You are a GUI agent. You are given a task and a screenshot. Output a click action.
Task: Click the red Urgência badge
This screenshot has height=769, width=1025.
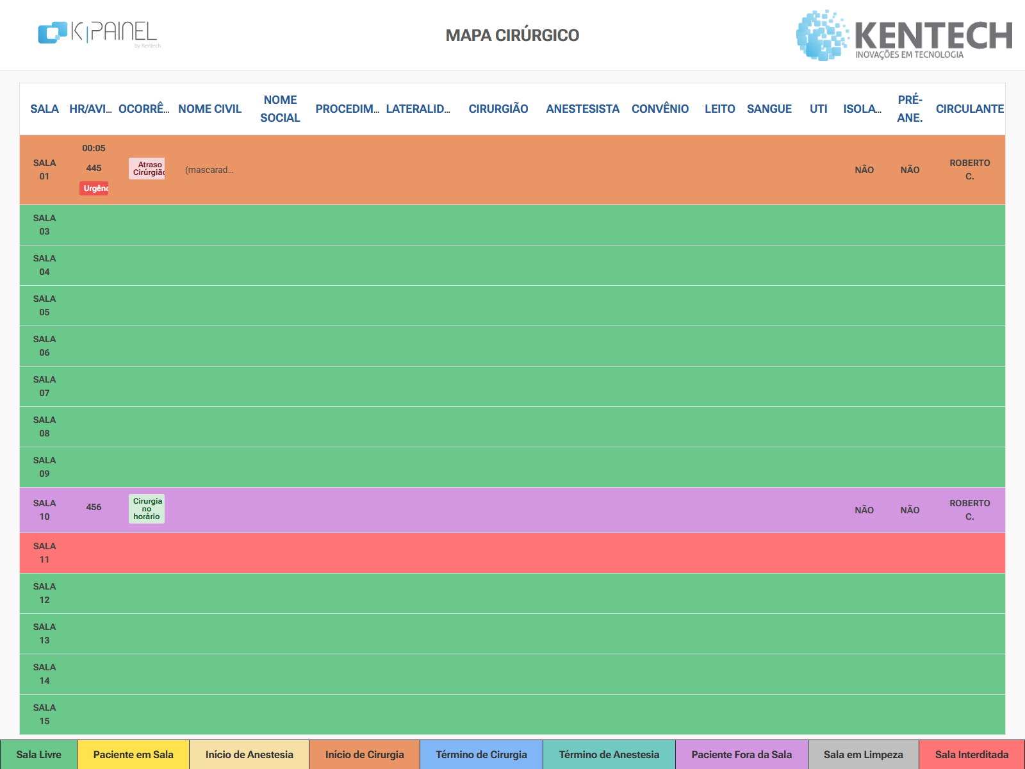94,188
